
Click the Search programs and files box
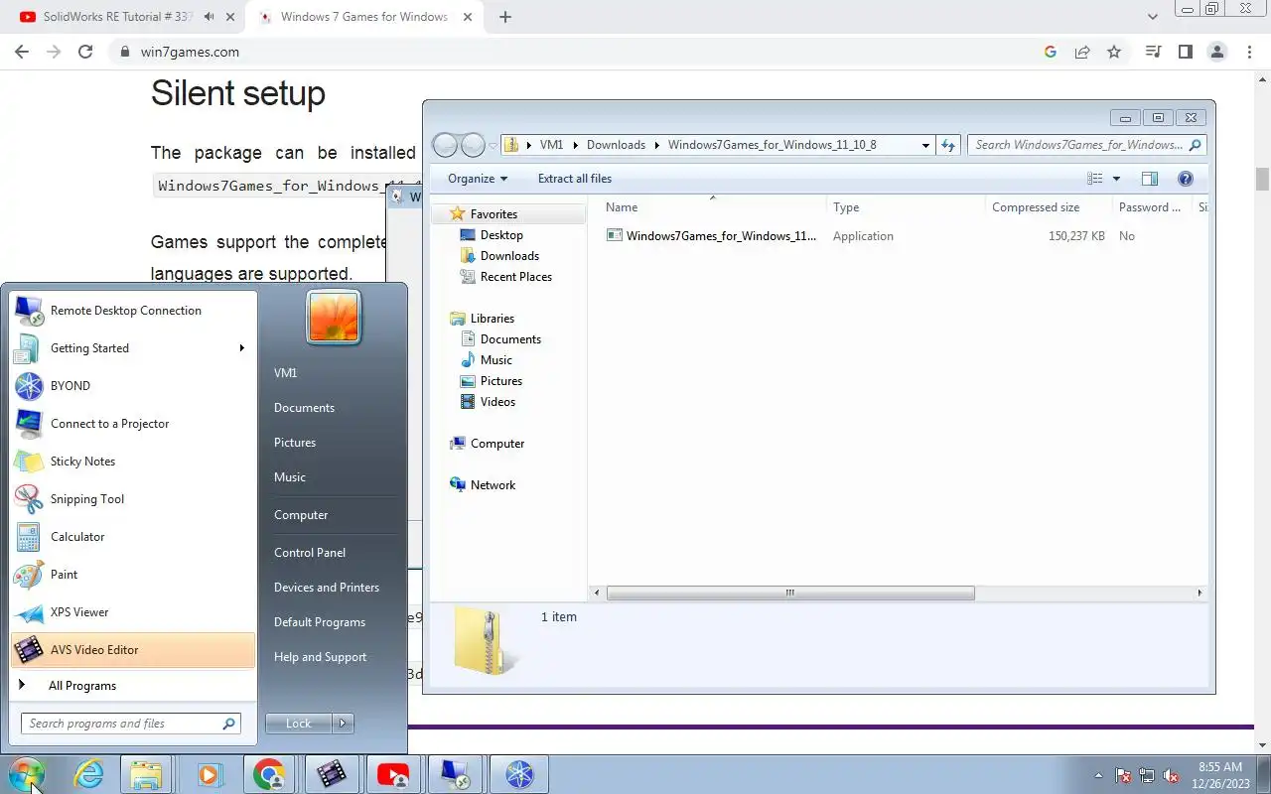tap(131, 724)
